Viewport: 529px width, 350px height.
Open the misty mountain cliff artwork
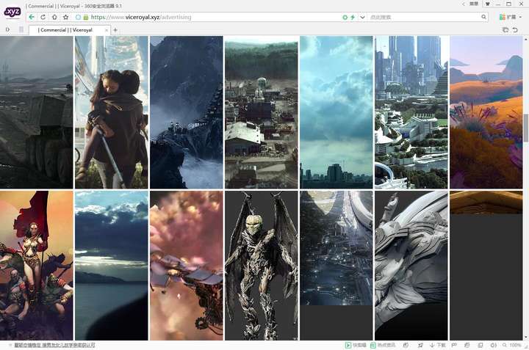tap(186, 112)
